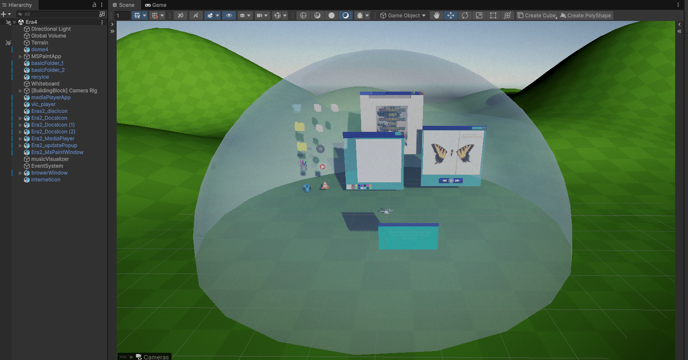Select the Rotate tool
Image resolution: width=688 pixels, height=360 pixels.
[465, 15]
